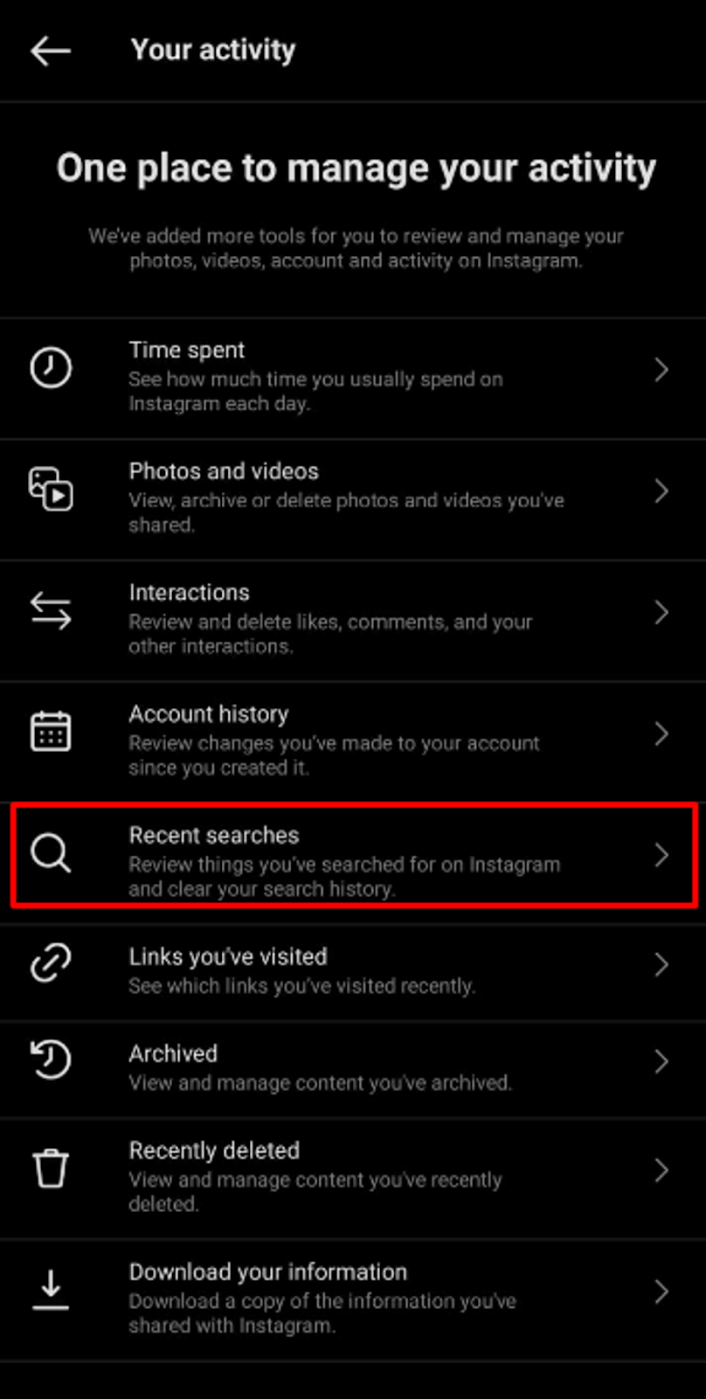Click the Download your information arrow icon
The height and width of the screenshot is (1399, 706).
click(51, 1291)
